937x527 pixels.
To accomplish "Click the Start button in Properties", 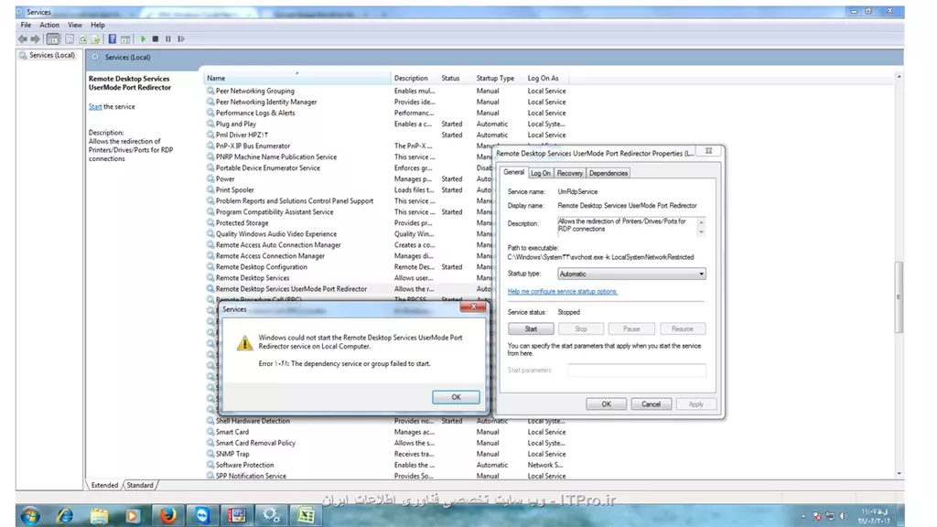I will (x=531, y=328).
